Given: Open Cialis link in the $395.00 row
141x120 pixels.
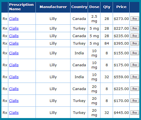Looking at the screenshot, I should 14,44.
